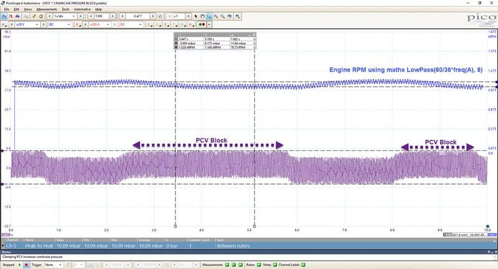This screenshot has width=498, height=269.
Task: Expand dropdown arrow beside traffic light icon
Action: 210,24
